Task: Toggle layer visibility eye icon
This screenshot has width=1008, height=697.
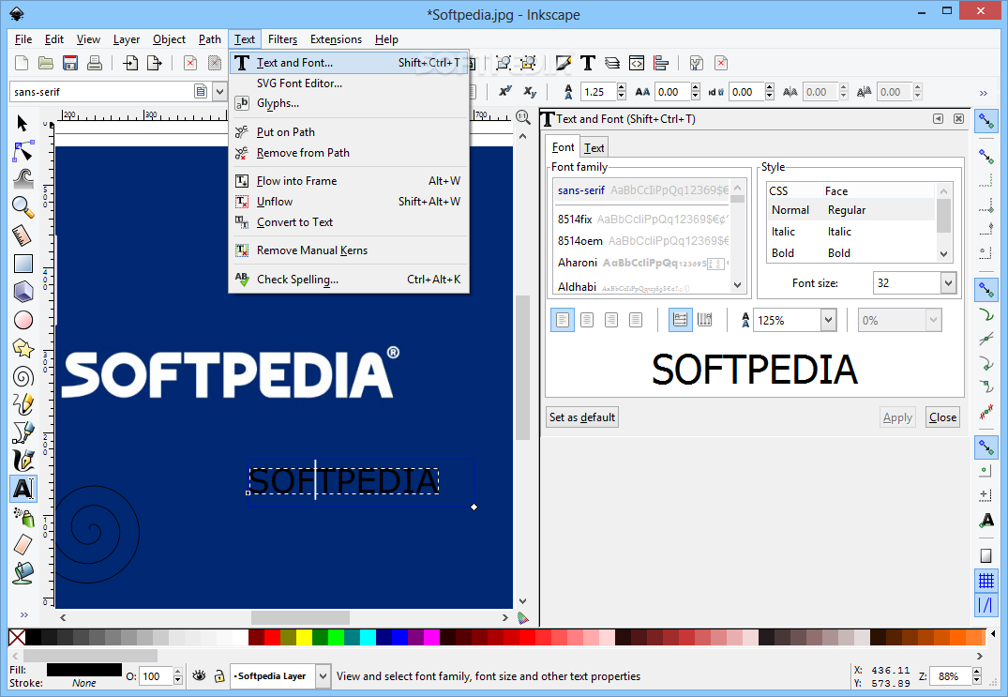Action: pyautogui.click(x=200, y=675)
